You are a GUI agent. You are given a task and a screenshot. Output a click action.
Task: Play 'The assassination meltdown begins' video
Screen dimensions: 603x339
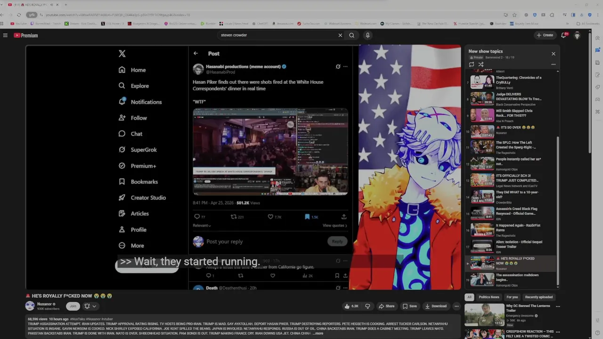[x=511, y=280]
